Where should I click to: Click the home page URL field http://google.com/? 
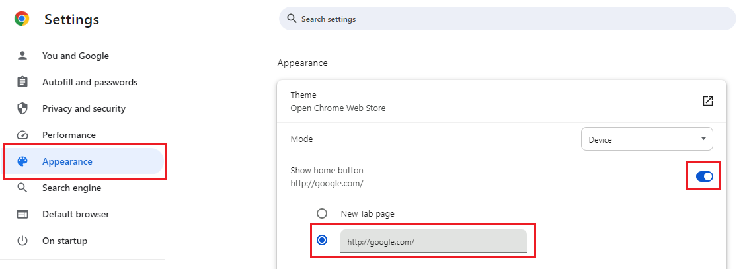coord(434,241)
